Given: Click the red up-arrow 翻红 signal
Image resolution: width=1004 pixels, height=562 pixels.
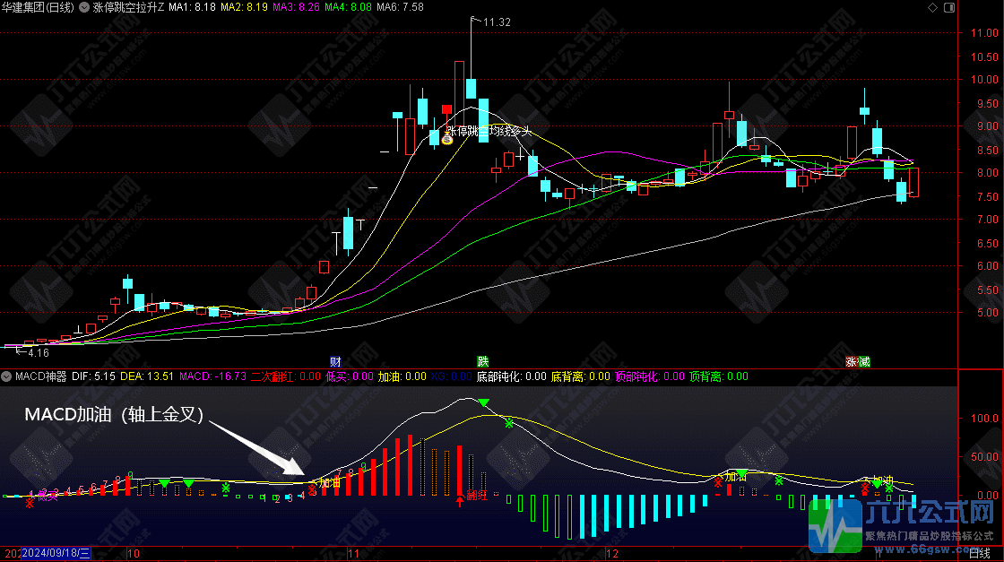Looking at the screenshot, I should point(461,497).
